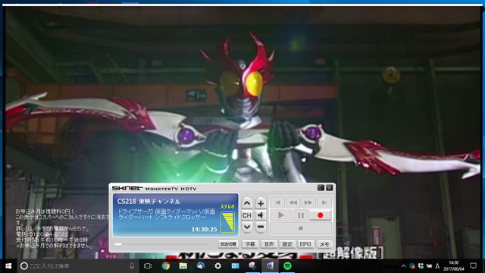Show hidden system tray icons

click(x=403, y=266)
